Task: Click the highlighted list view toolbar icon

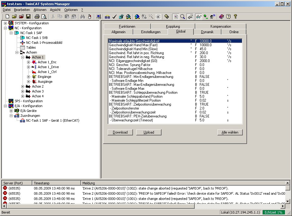Action: pos(176,16)
